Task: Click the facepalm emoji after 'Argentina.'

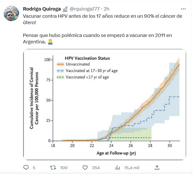Action: coord(51,42)
